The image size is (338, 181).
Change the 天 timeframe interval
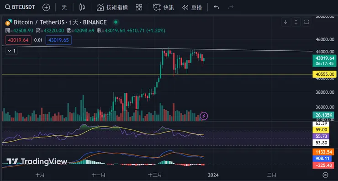pyautogui.click(x=64, y=8)
